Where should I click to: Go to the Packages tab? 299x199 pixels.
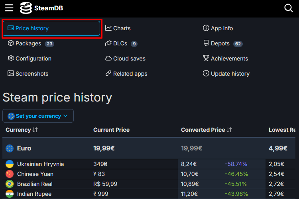(x=31, y=43)
